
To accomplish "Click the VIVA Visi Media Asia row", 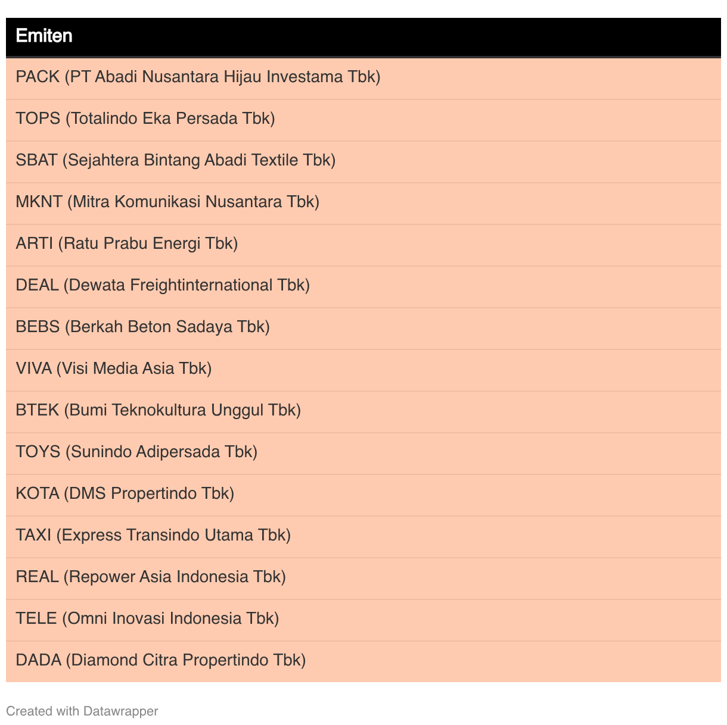I will coord(114,368).
